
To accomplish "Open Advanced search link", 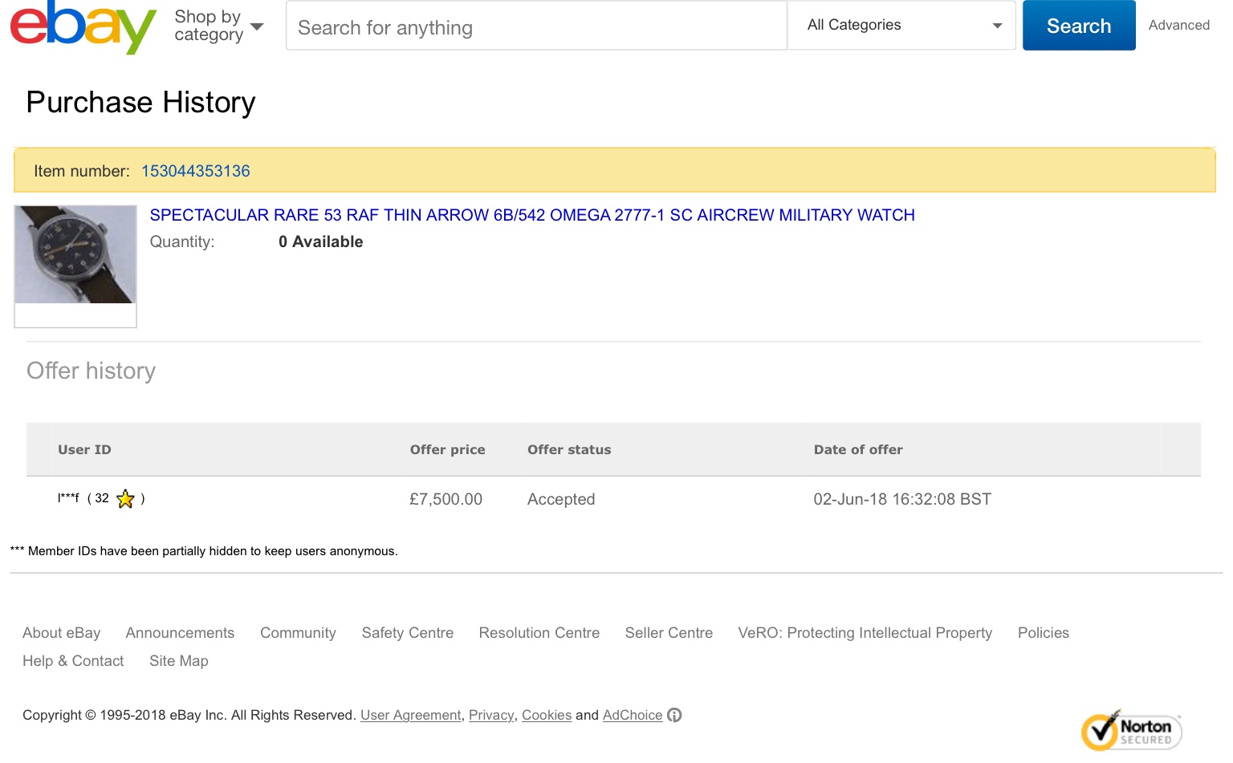I will (x=1178, y=25).
